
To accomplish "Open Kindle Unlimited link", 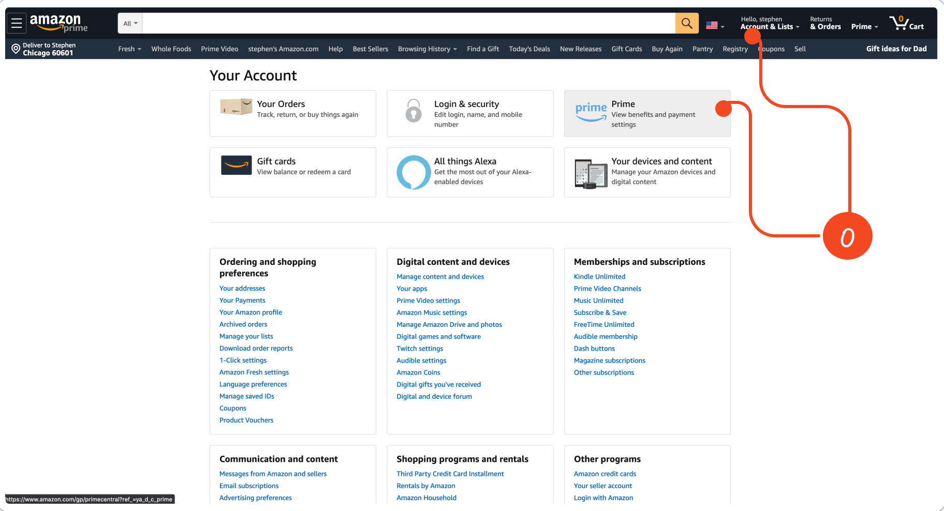I will pos(599,277).
